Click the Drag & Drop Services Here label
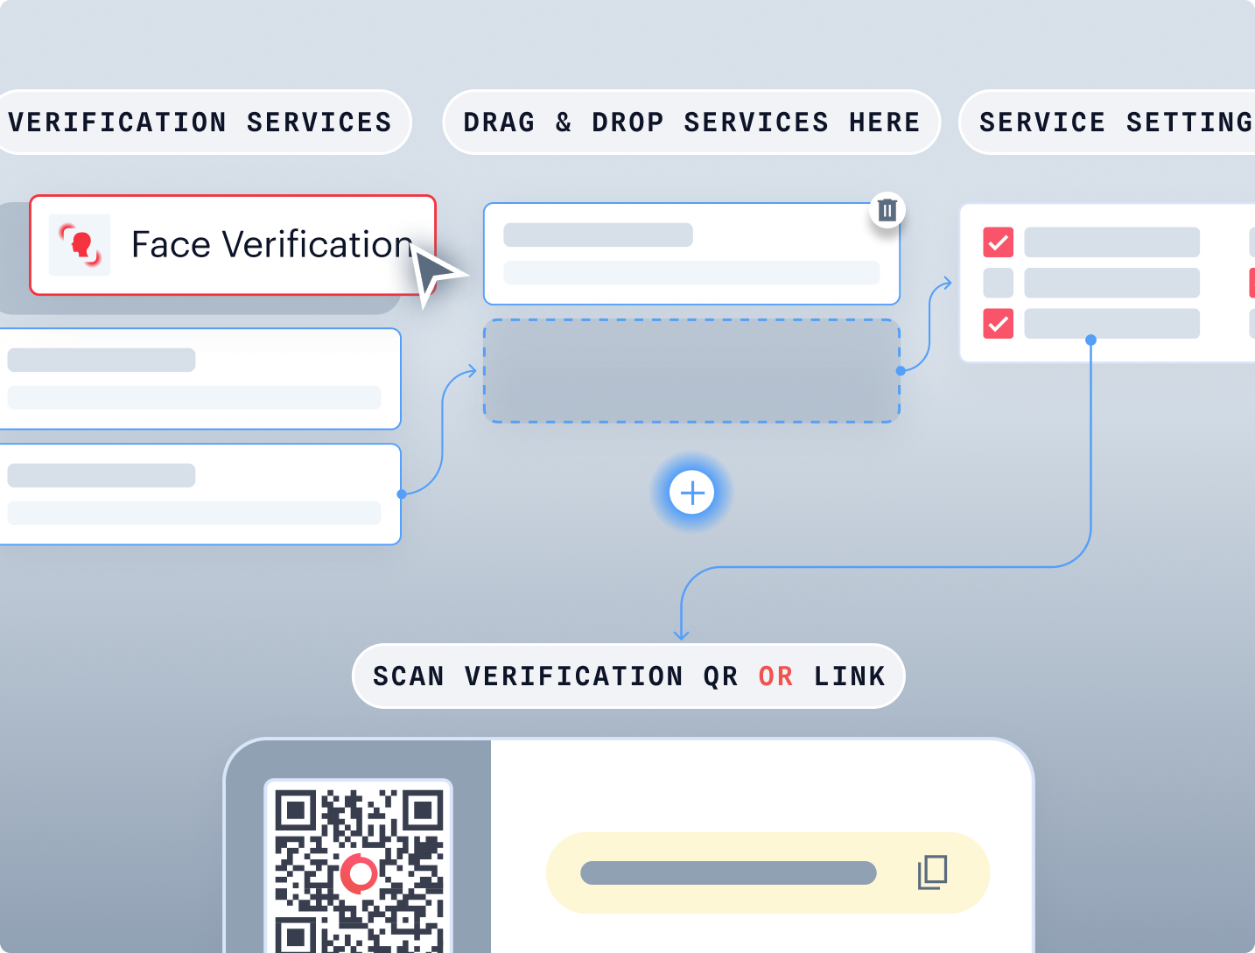 (x=691, y=123)
